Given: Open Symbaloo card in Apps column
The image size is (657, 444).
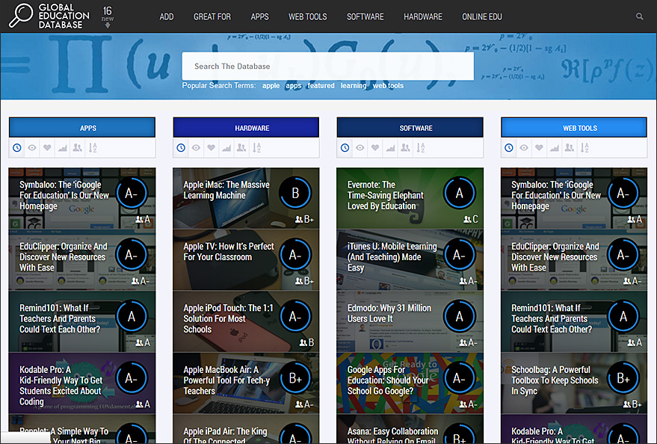Looking at the screenshot, I should pos(82,198).
